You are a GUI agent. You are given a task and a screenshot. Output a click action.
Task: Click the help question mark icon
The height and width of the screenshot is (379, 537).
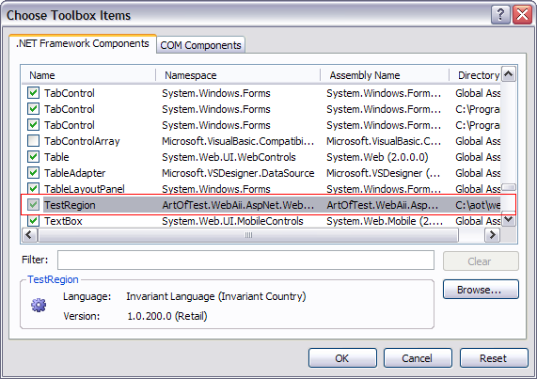[500, 15]
